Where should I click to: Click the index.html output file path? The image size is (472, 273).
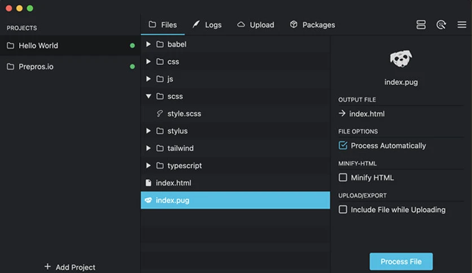(x=367, y=114)
